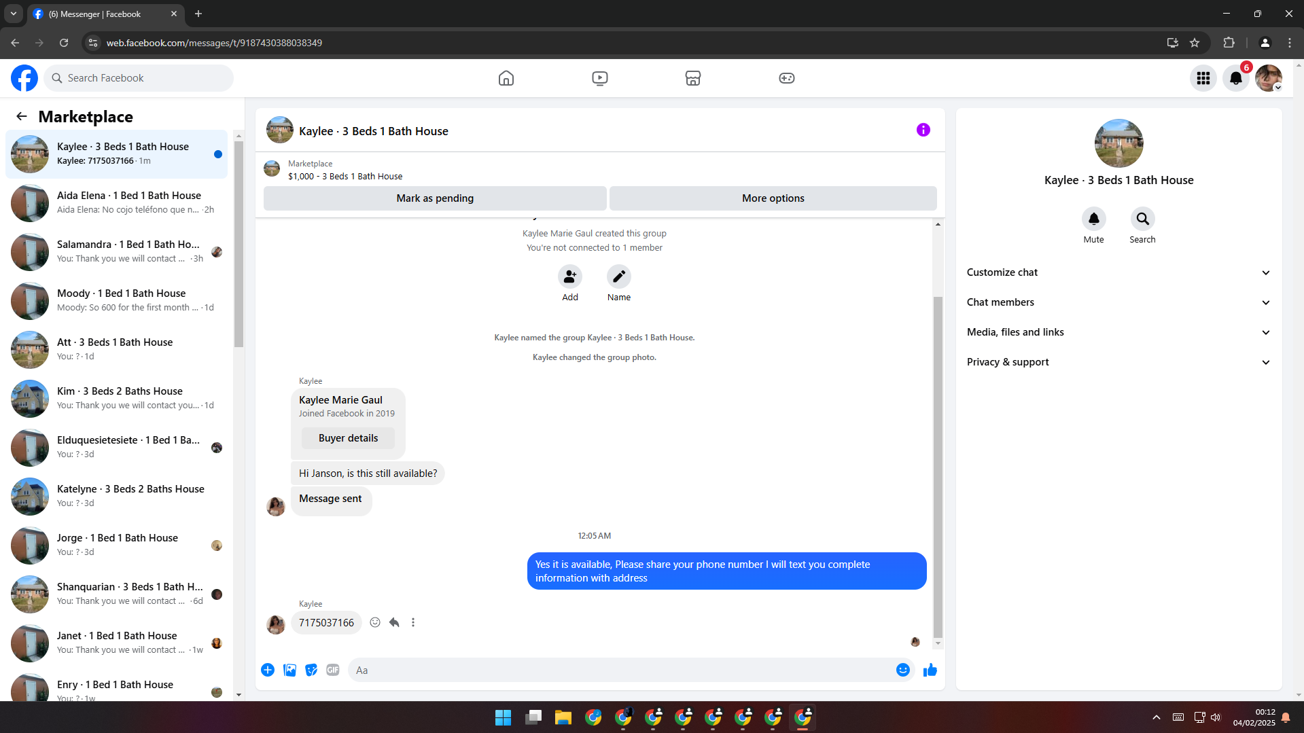
Task: Click the chat messages scrollbar
Action: (938, 467)
